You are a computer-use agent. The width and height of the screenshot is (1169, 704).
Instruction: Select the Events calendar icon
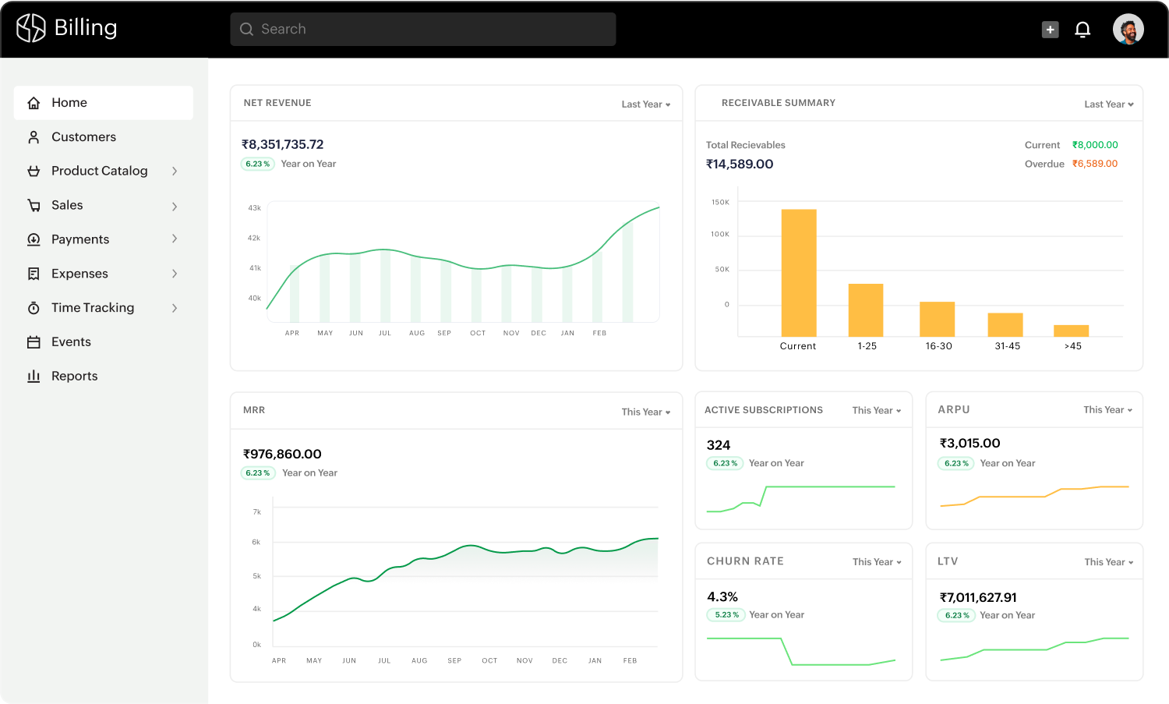[x=34, y=341]
